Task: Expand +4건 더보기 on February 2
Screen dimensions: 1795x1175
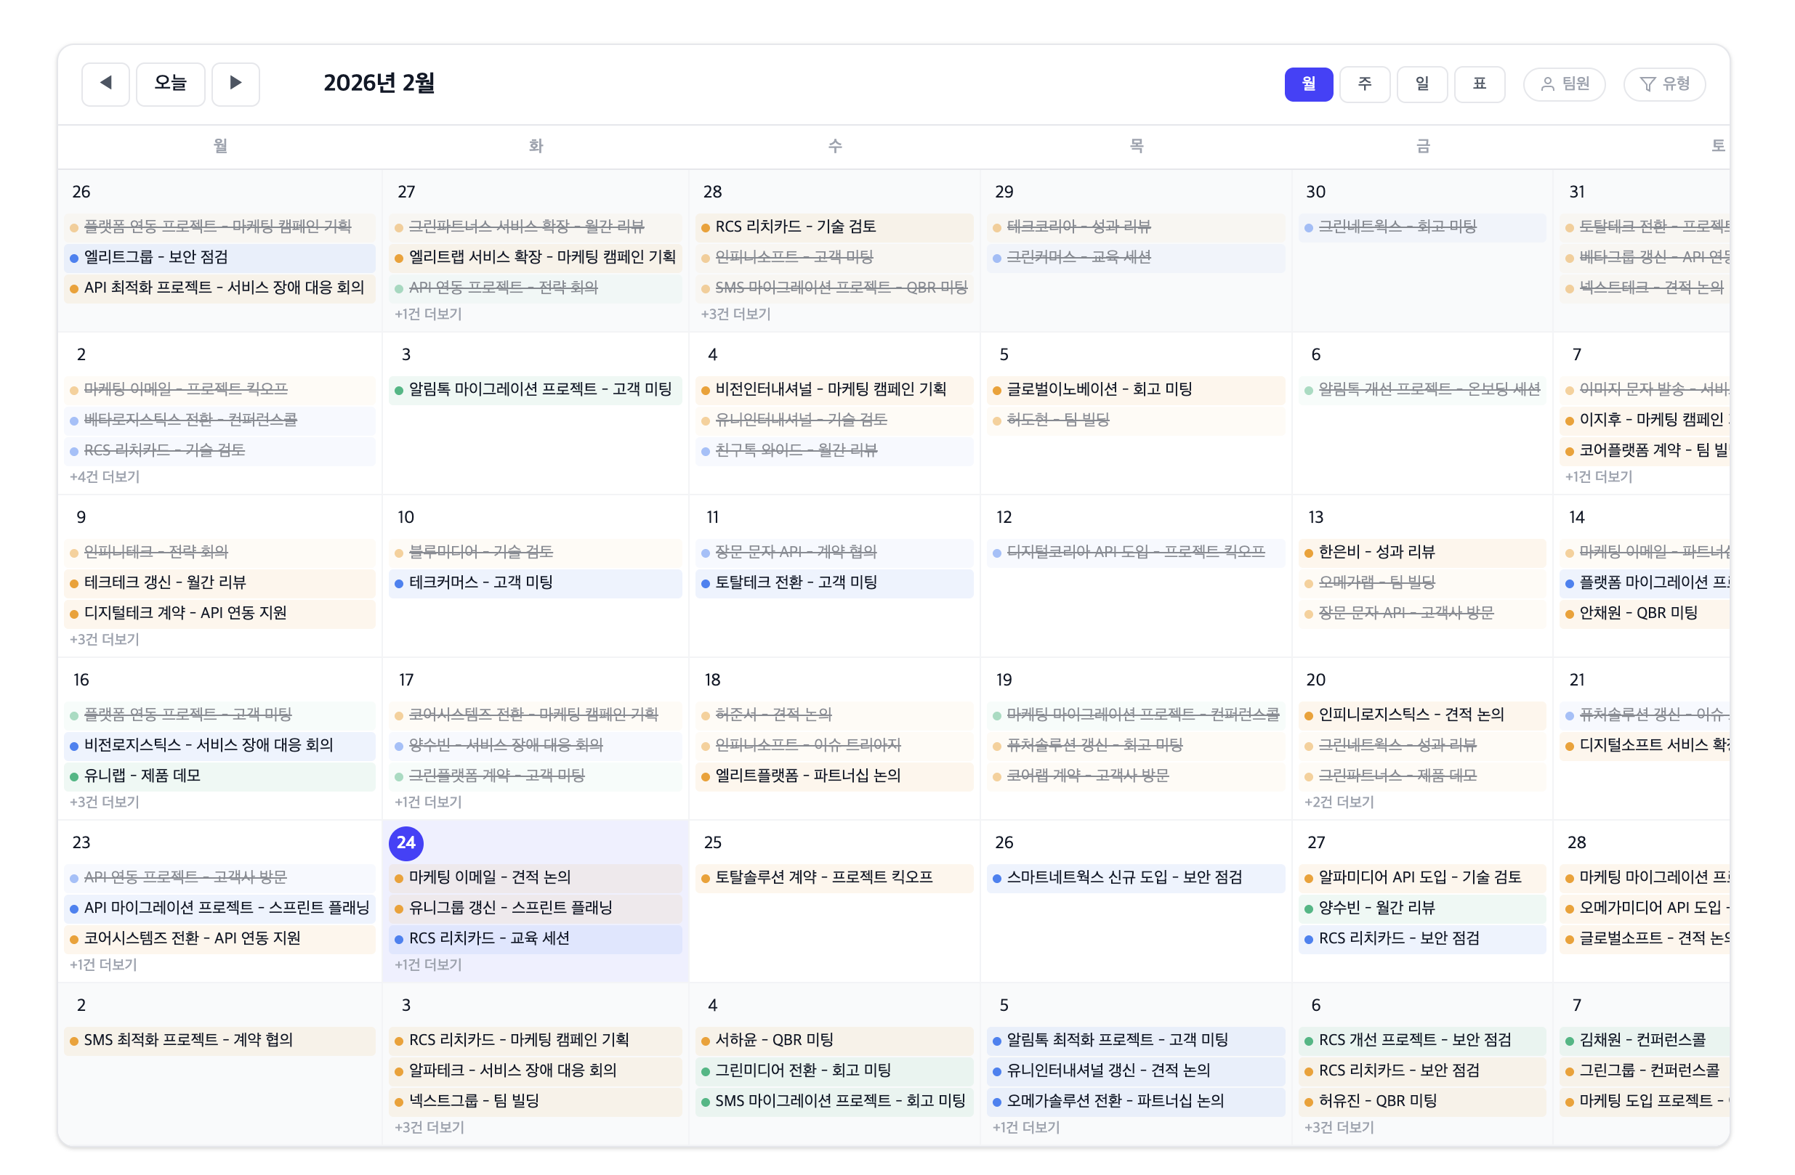Action: point(105,476)
